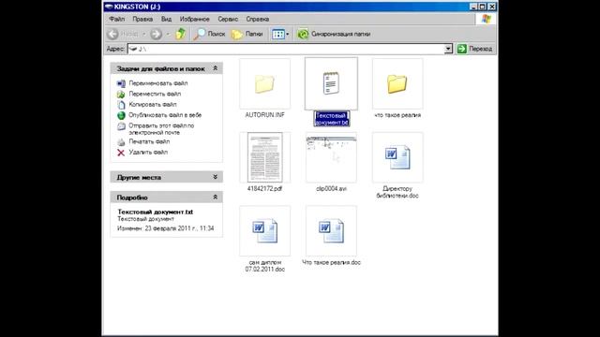
Task: Select the clip0004.avi video thumbnail
Action: 331,157
